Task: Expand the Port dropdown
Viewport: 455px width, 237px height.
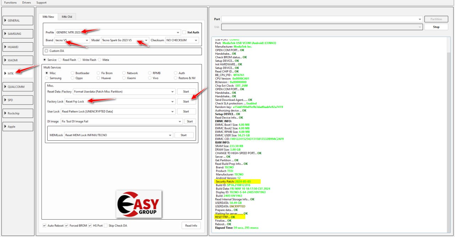Action: [x=322, y=19]
